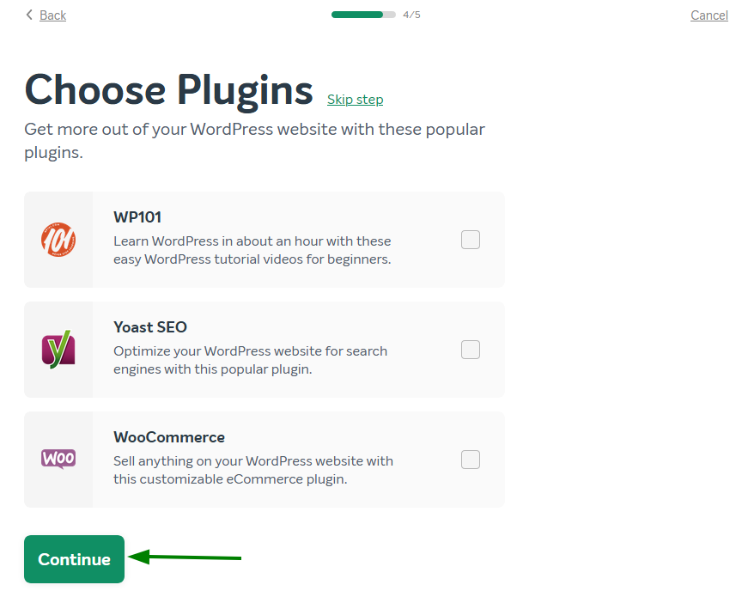
Task: Select the WooCommerce plugin checkbox
Action: pos(471,460)
